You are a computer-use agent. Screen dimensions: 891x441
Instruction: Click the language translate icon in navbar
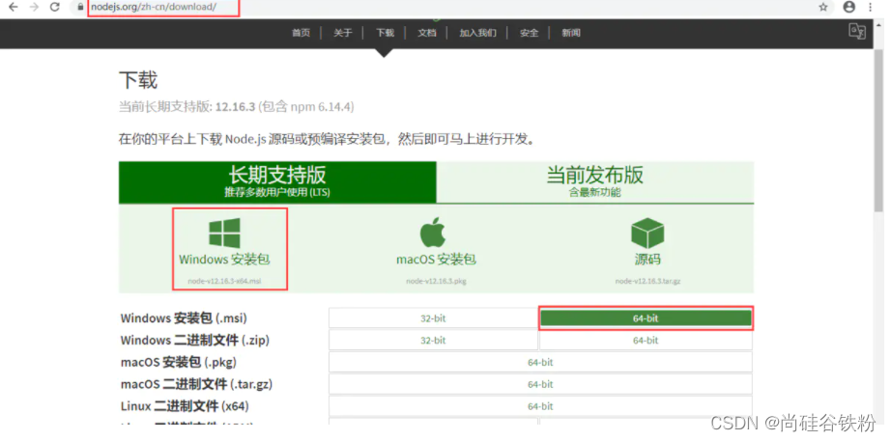coord(857,31)
